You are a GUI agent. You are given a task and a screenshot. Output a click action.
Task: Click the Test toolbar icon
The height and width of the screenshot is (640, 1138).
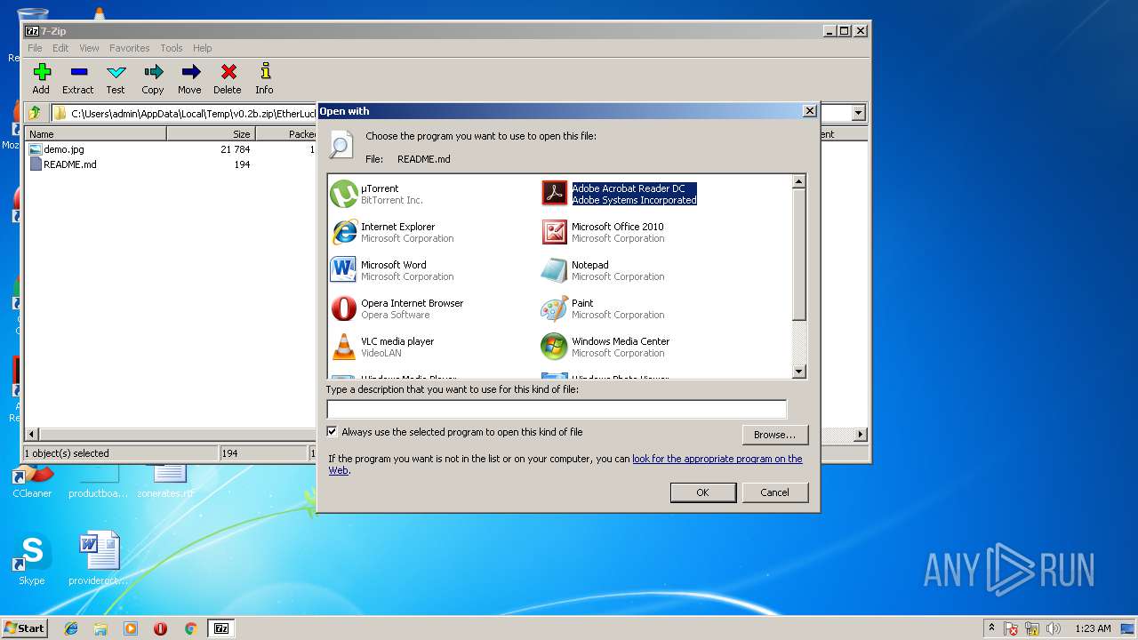[116, 78]
